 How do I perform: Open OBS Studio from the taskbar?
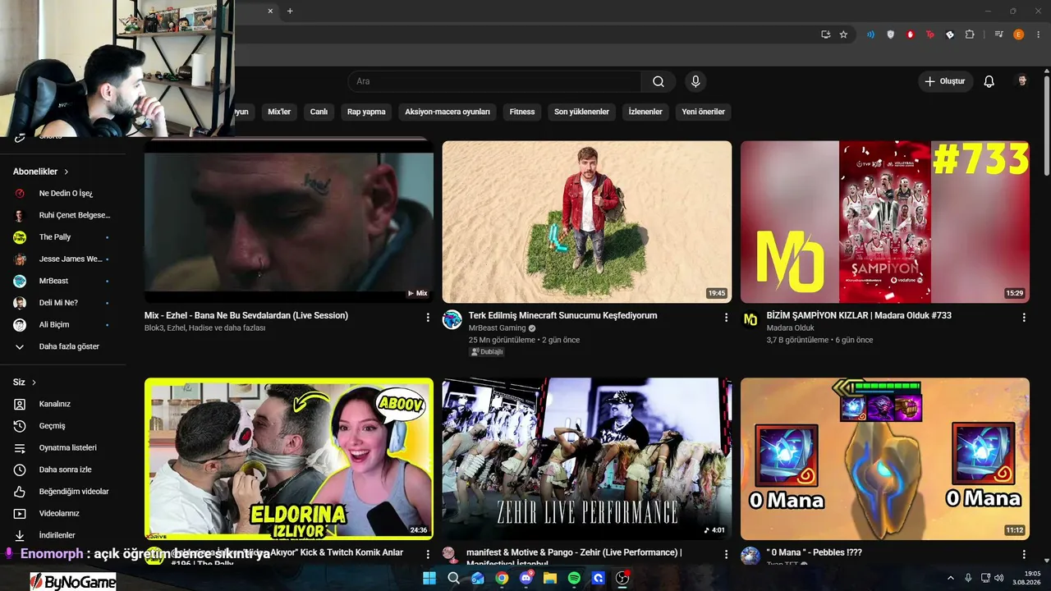click(x=622, y=578)
